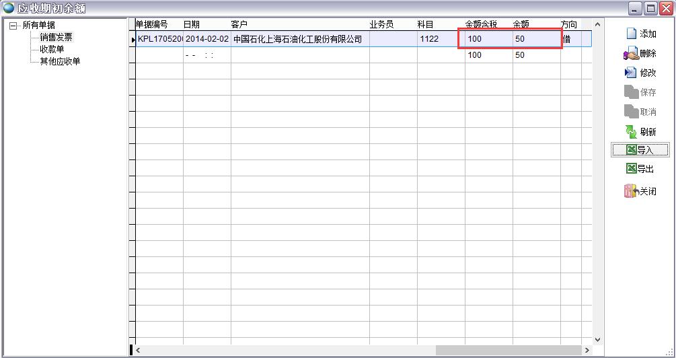Image resolution: width=676 pixels, height=358 pixels.
Task: Click the 科目 column header
Action: 425,24
